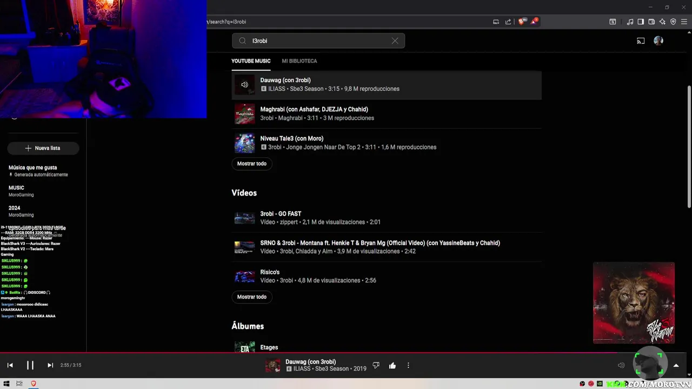Click the GO FAST video thumbnail
This screenshot has height=389, width=692.
coord(244,218)
